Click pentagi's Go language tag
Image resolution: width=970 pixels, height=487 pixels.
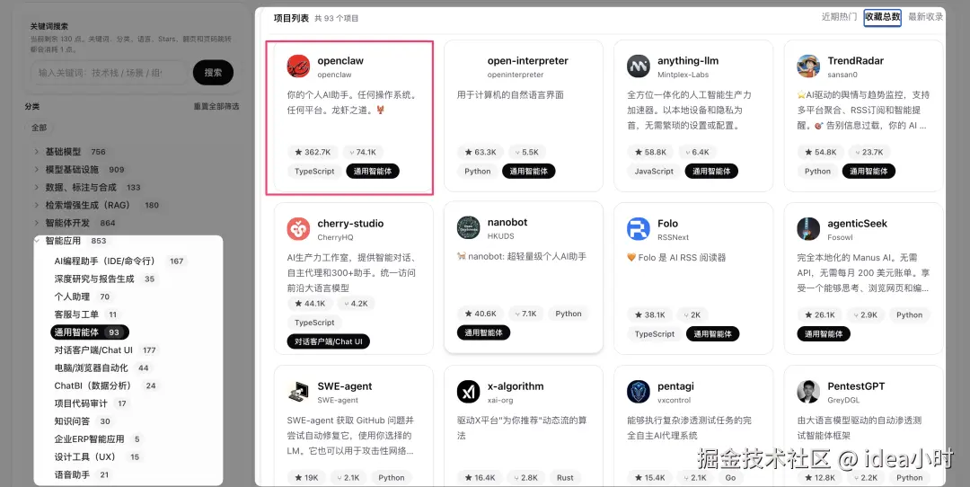pyautogui.click(x=730, y=478)
